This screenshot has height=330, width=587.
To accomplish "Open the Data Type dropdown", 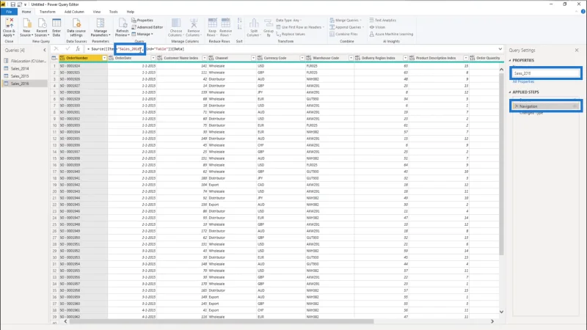I will pos(288,21).
